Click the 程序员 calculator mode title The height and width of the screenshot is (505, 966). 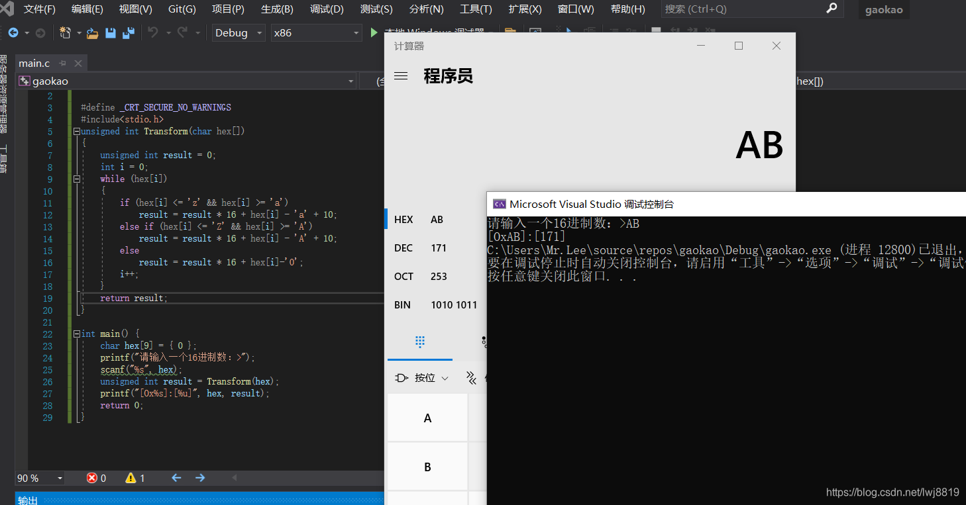[449, 76]
